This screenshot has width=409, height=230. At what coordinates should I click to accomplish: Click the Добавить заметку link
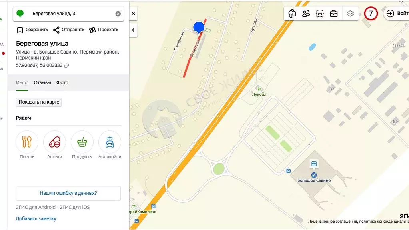point(36,219)
